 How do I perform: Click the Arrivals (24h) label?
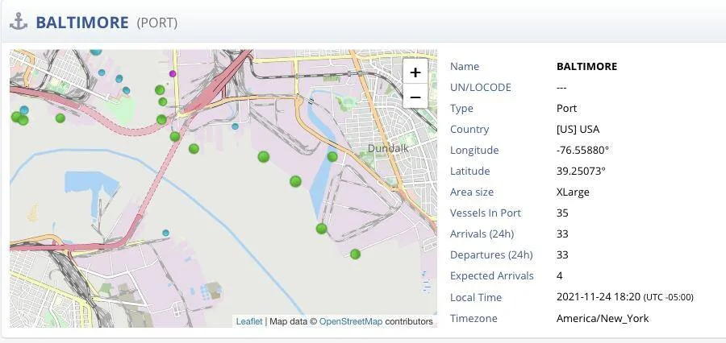click(x=482, y=234)
